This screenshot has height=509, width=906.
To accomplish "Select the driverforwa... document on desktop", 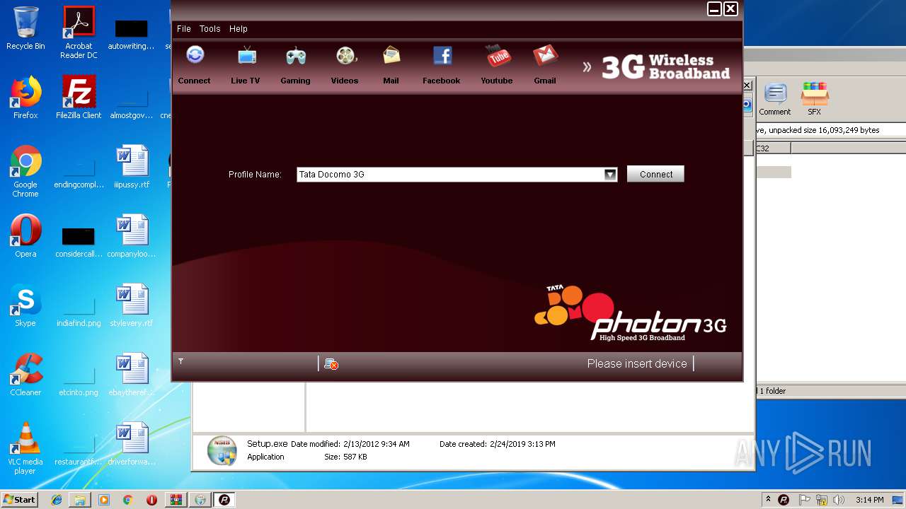I will 132,444.
